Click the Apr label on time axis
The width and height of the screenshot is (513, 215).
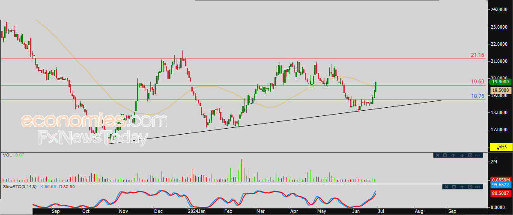coord(293,212)
